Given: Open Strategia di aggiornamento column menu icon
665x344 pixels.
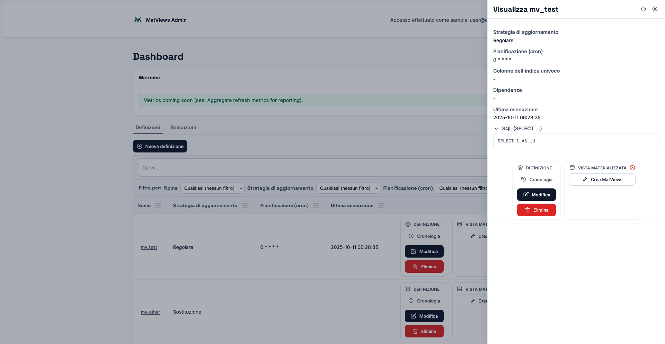Looking at the screenshot, I should point(245,206).
